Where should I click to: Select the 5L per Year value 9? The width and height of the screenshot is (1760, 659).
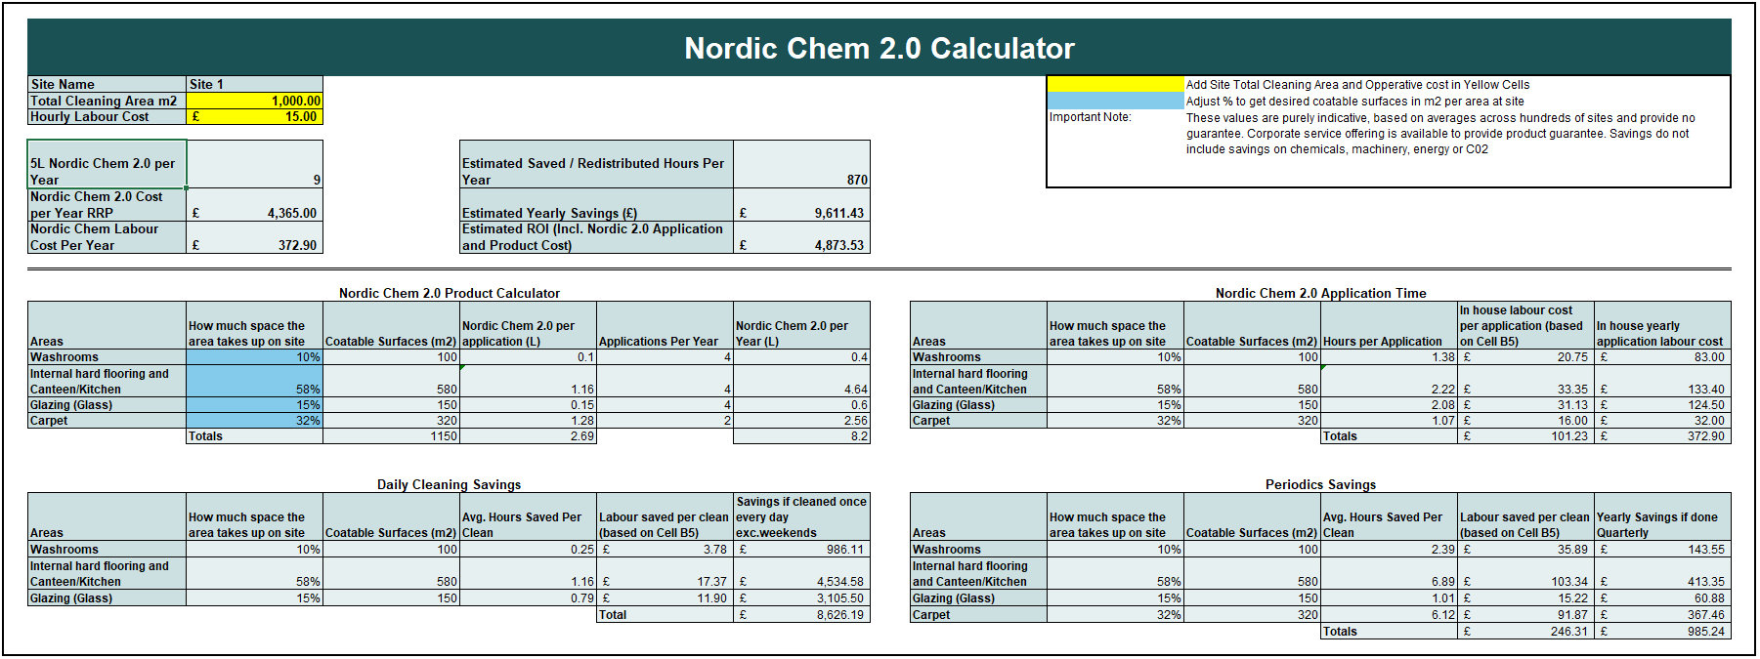coord(254,164)
